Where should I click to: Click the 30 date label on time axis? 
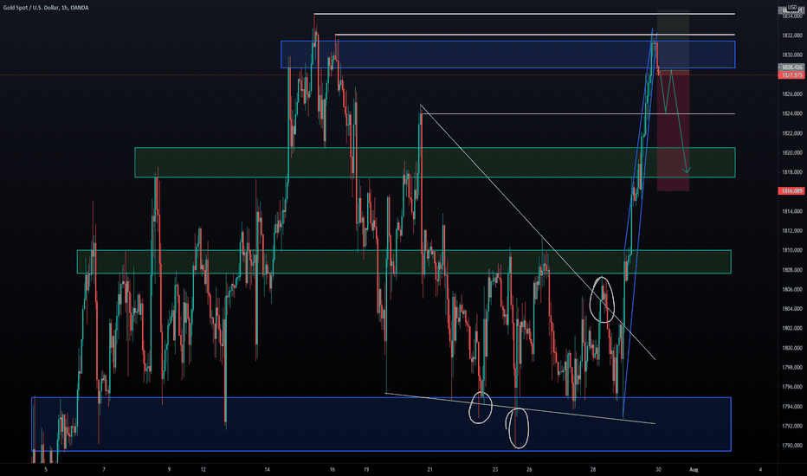(658, 469)
